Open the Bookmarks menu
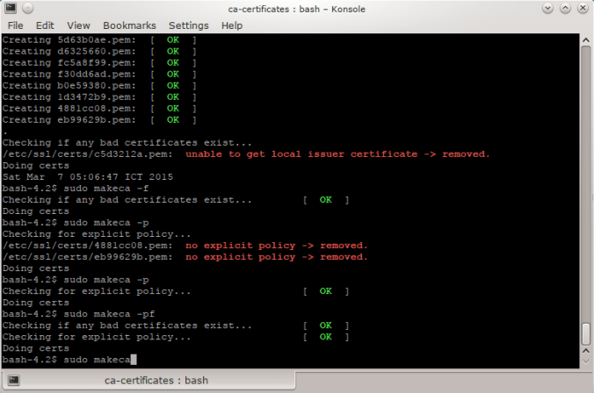The height and width of the screenshot is (393, 594). pyautogui.click(x=129, y=25)
